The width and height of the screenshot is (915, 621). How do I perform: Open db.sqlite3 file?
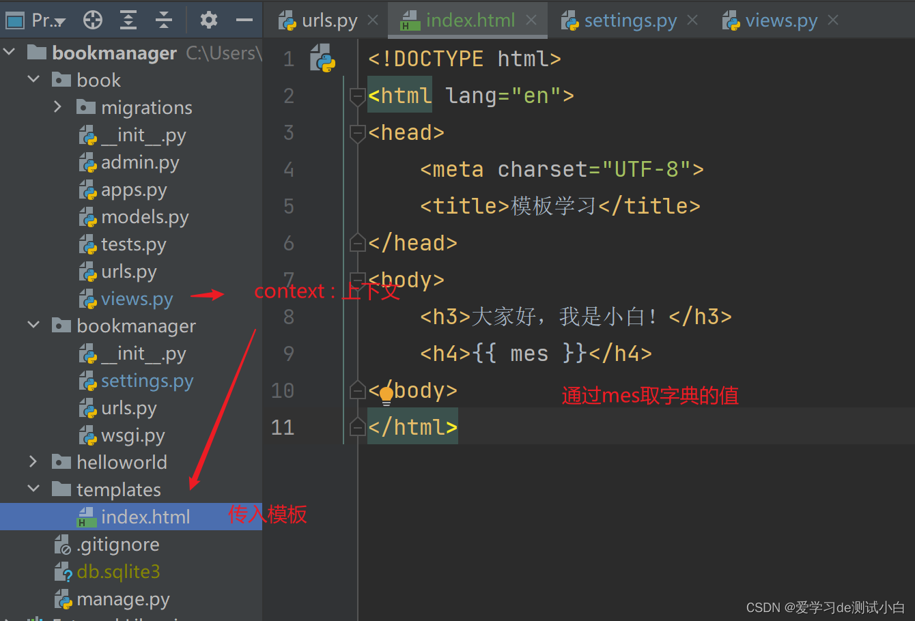(118, 572)
